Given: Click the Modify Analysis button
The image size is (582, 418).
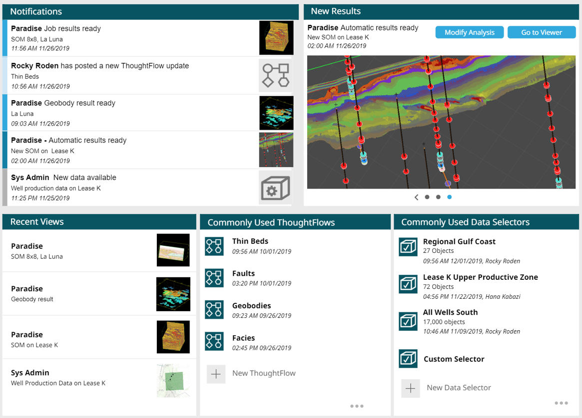Looking at the screenshot, I should click(470, 32).
